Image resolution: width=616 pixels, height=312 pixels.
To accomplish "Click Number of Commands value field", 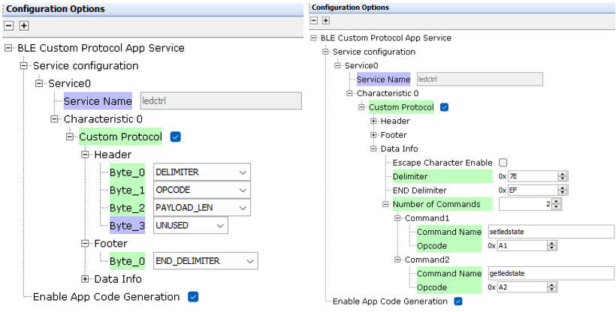I will [526, 204].
